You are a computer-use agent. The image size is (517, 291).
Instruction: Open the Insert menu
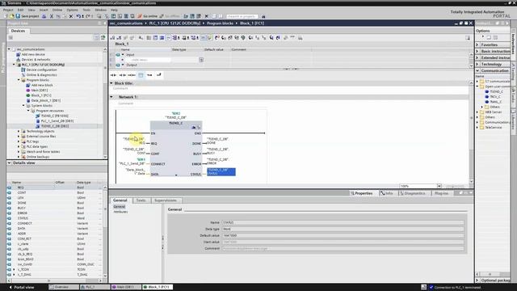coord(44,10)
